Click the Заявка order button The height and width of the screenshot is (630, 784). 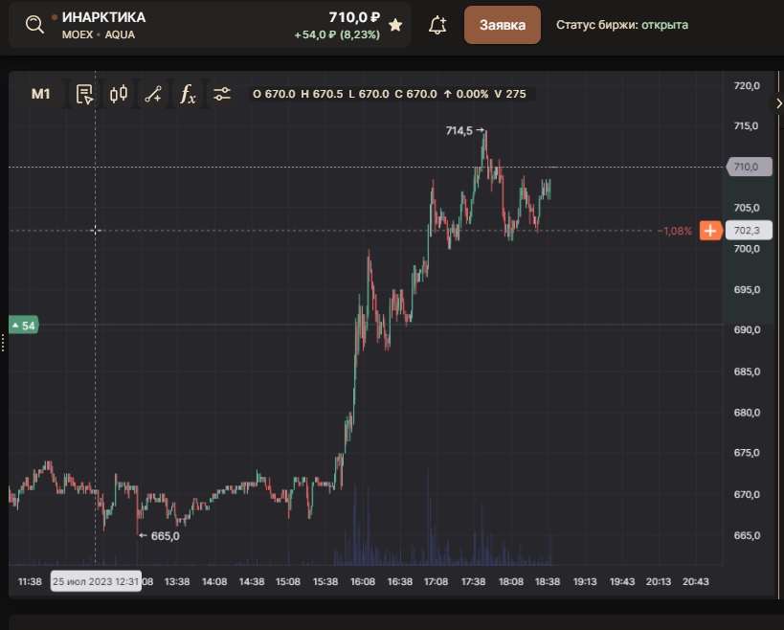502,25
